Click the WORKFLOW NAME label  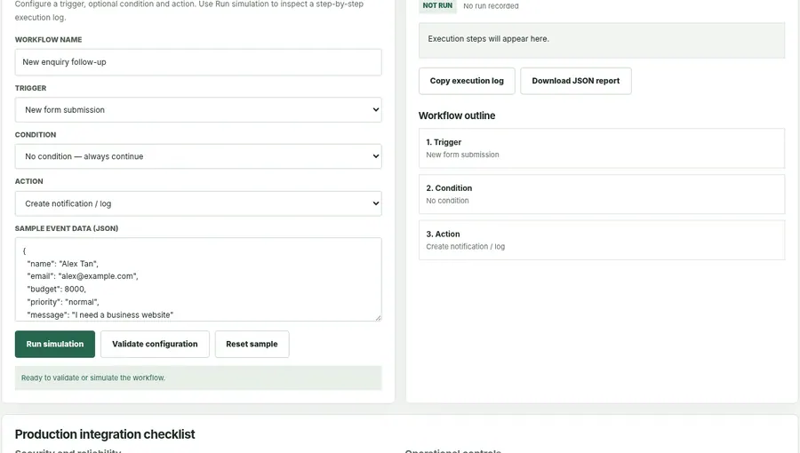point(49,40)
